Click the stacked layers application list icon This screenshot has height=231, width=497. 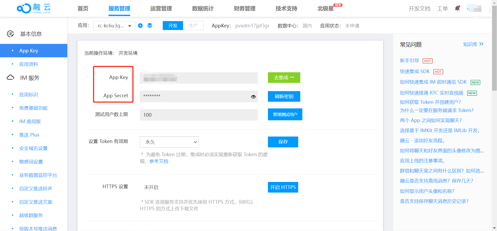click(150, 26)
